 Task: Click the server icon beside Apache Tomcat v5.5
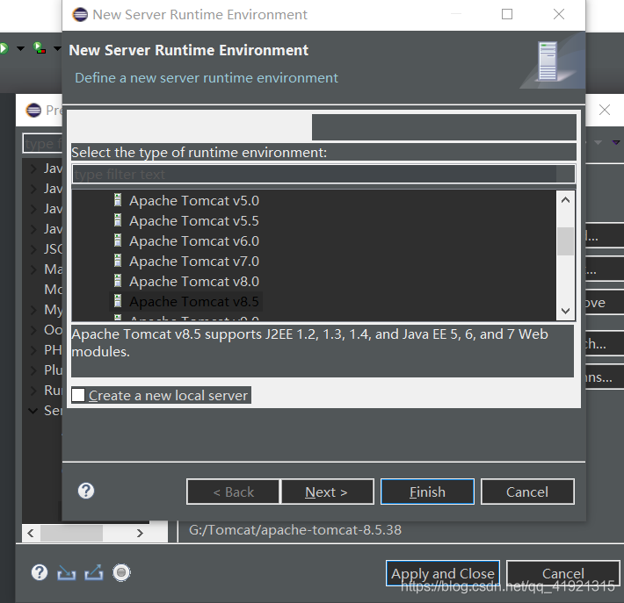pos(118,220)
